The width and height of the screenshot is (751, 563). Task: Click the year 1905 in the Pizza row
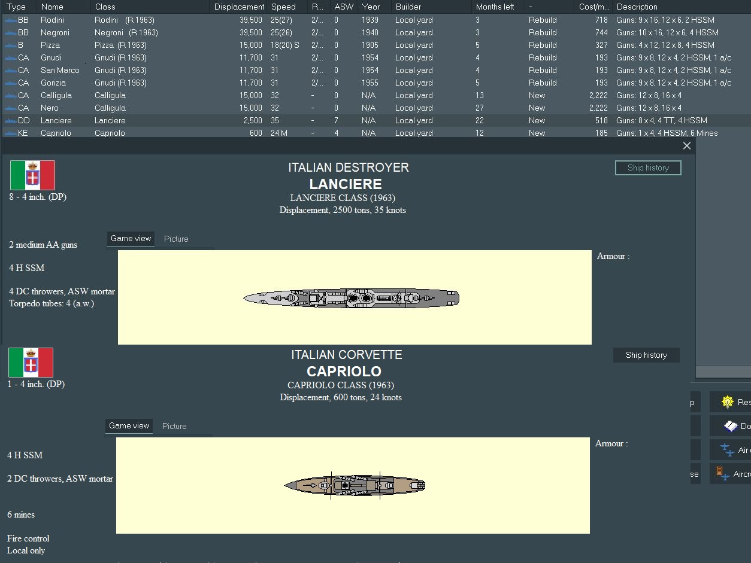pyautogui.click(x=370, y=45)
